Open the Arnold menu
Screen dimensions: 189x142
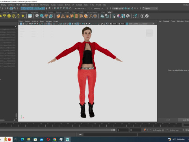click(98, 5)
